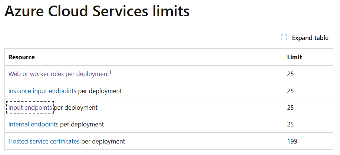Click the Expand table button label

click(x=310, y=38)
